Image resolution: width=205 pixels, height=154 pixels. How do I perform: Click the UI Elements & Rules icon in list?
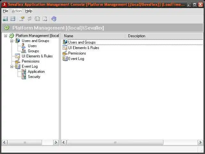coord(65,47)
